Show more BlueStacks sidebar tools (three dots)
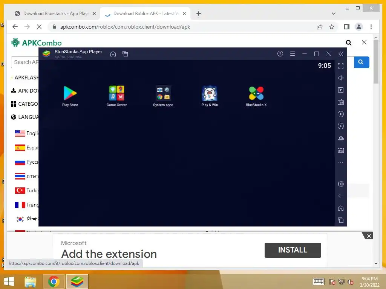The image size is (386, 289). point(341,162)
